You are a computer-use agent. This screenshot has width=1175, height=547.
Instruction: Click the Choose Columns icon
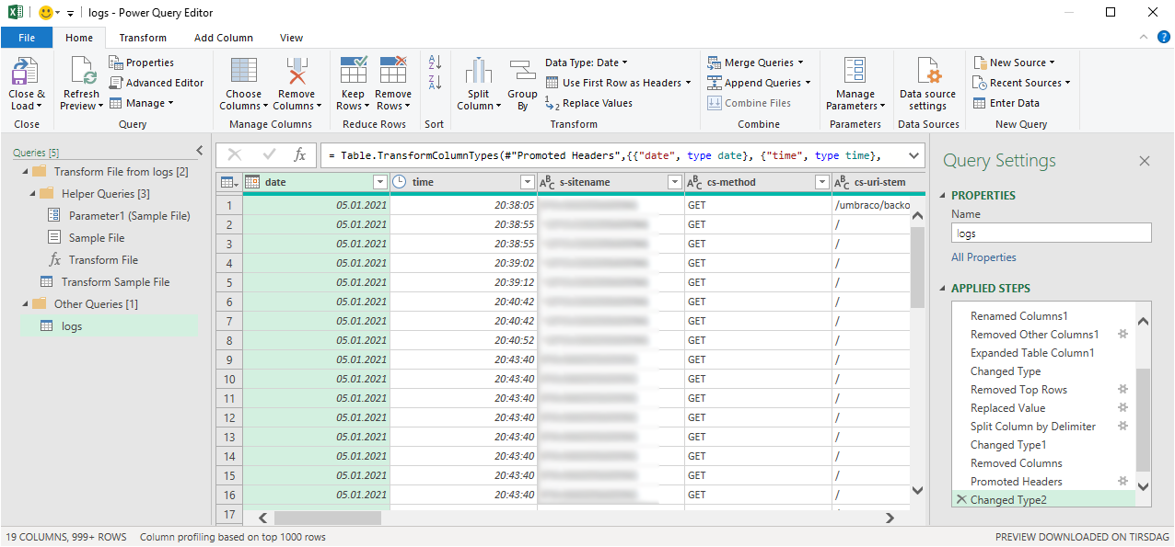coord(243,72)
